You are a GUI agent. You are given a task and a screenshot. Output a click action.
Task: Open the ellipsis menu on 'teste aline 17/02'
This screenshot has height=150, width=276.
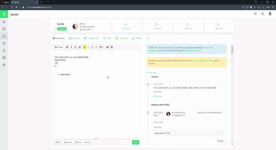(x=221, y=133)
